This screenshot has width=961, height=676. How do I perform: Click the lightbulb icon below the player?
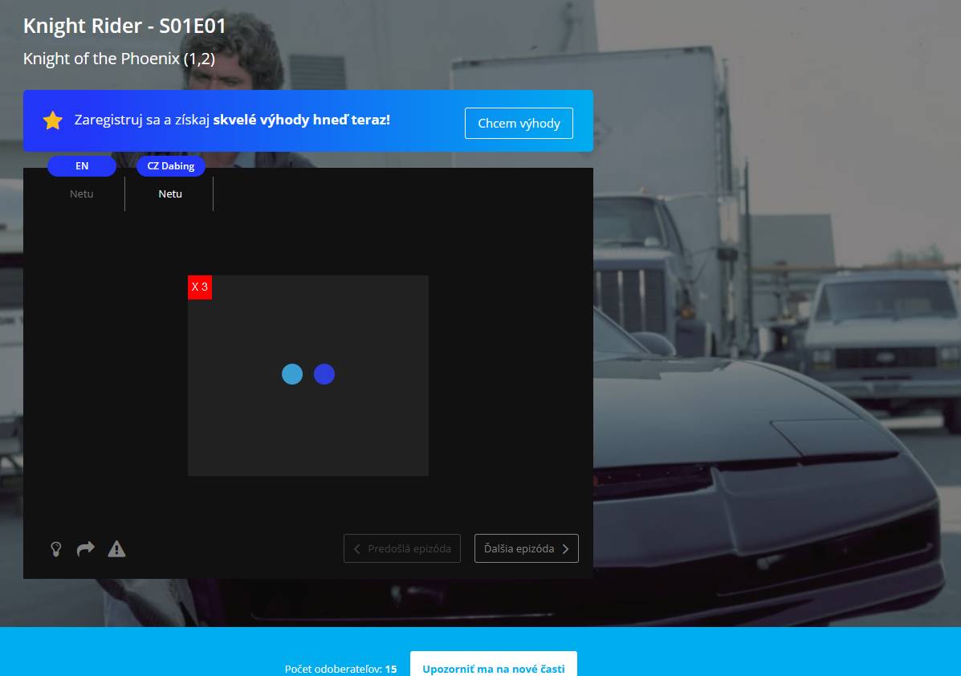[x=55, y=549]
